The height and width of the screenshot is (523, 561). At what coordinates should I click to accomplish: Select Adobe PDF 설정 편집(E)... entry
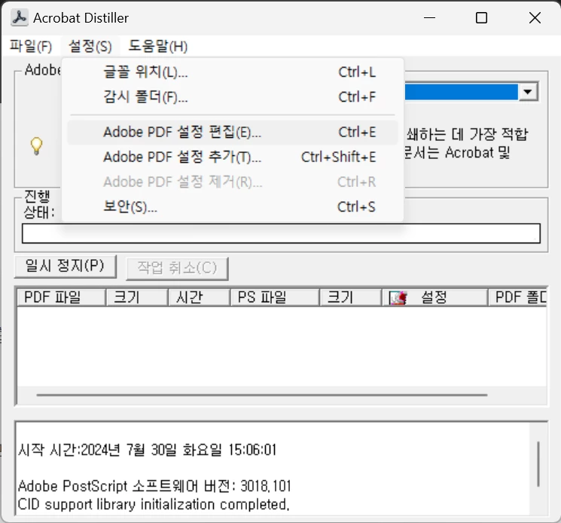point(233,132)
